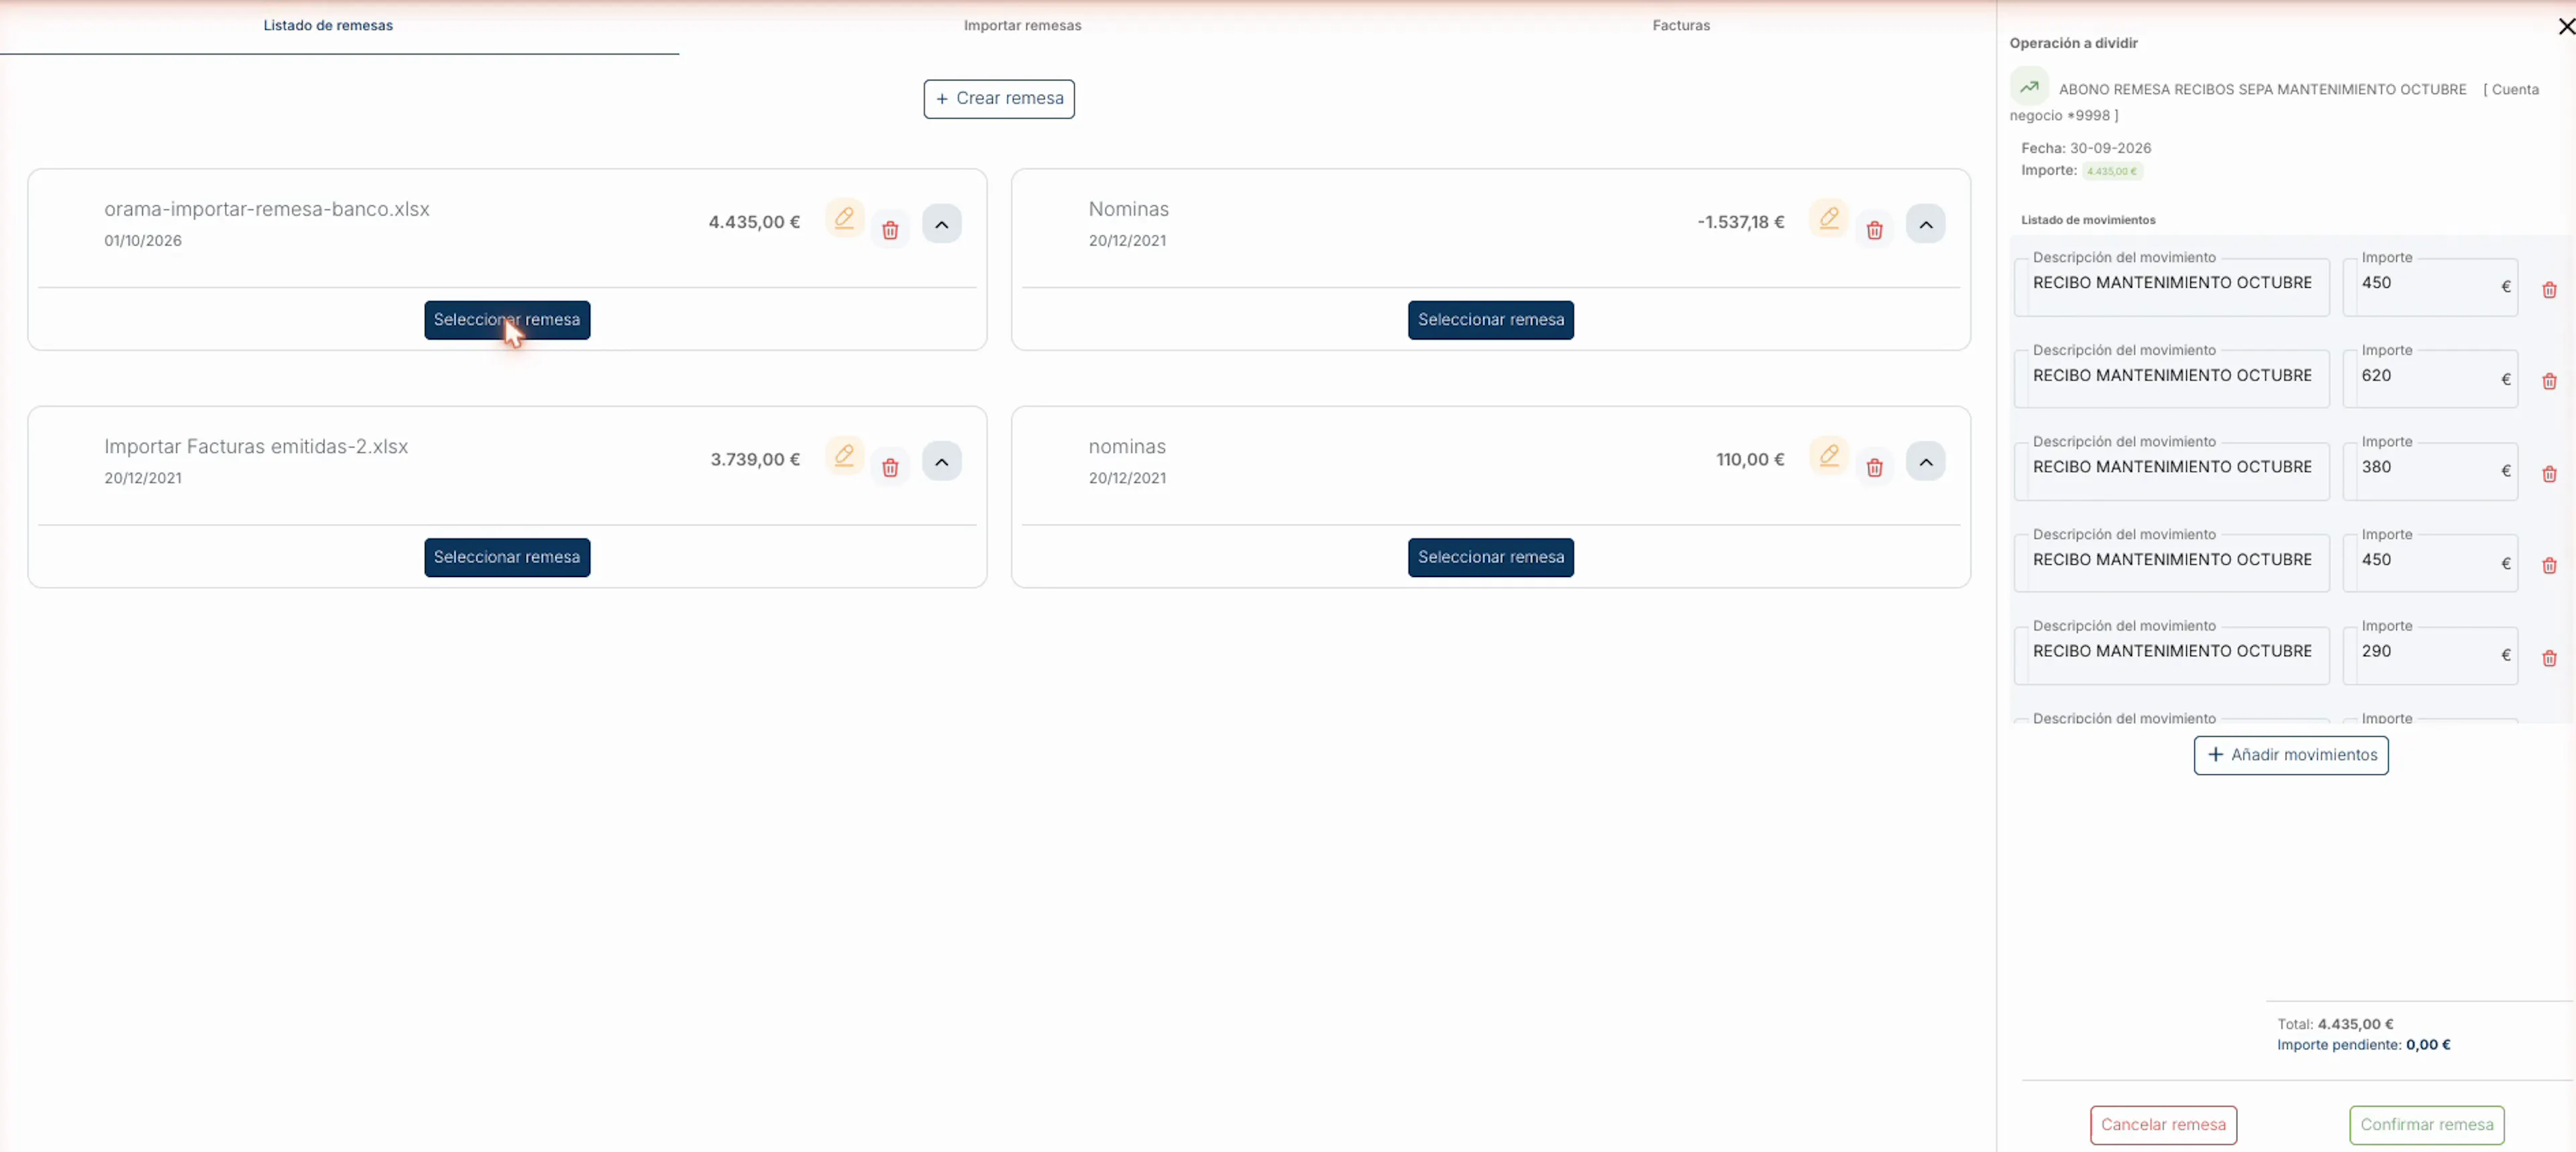Delete the Nominas -1.537,18 € remesa
Screen dimensions: 2576x1152
[x=1874, y=230]
